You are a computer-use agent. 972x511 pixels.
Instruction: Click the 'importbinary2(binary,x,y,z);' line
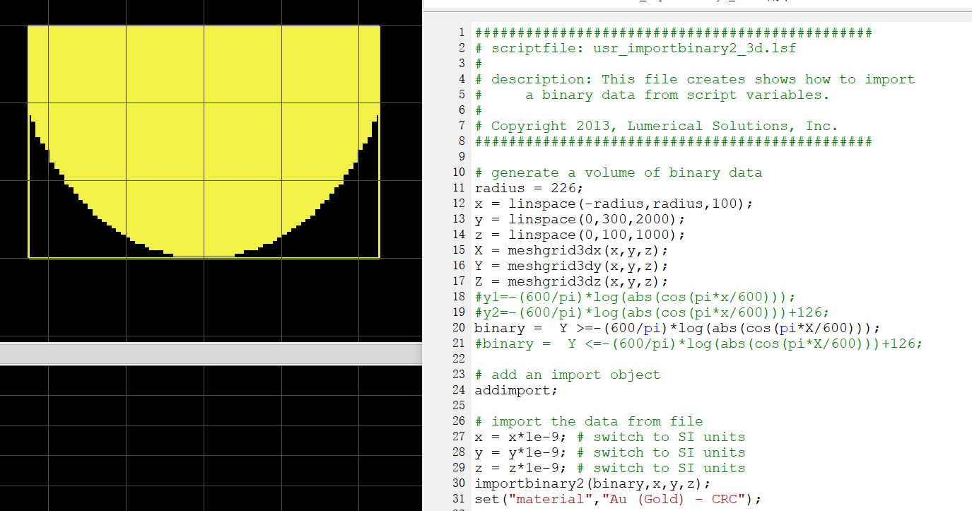tap(592, 483)
